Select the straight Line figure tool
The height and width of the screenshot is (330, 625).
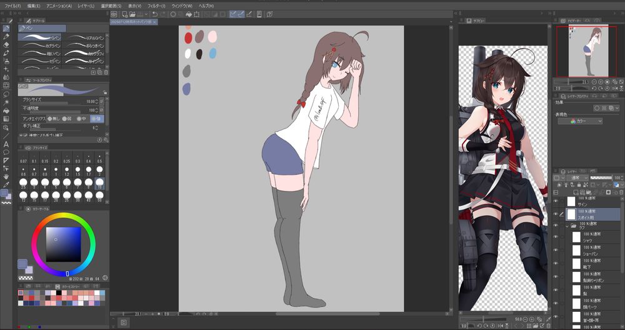[x=6, y=136]
